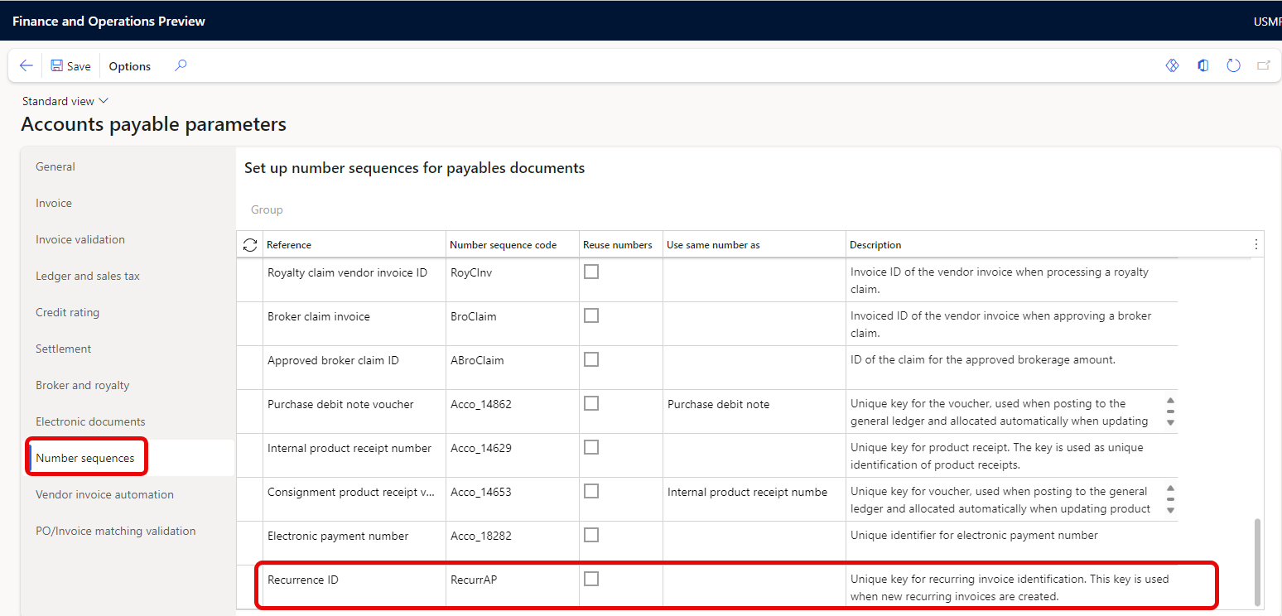Refresh the page with circular arrow icon
The width and height of the screenshot is (1282, 616).
click(1233, 66)
